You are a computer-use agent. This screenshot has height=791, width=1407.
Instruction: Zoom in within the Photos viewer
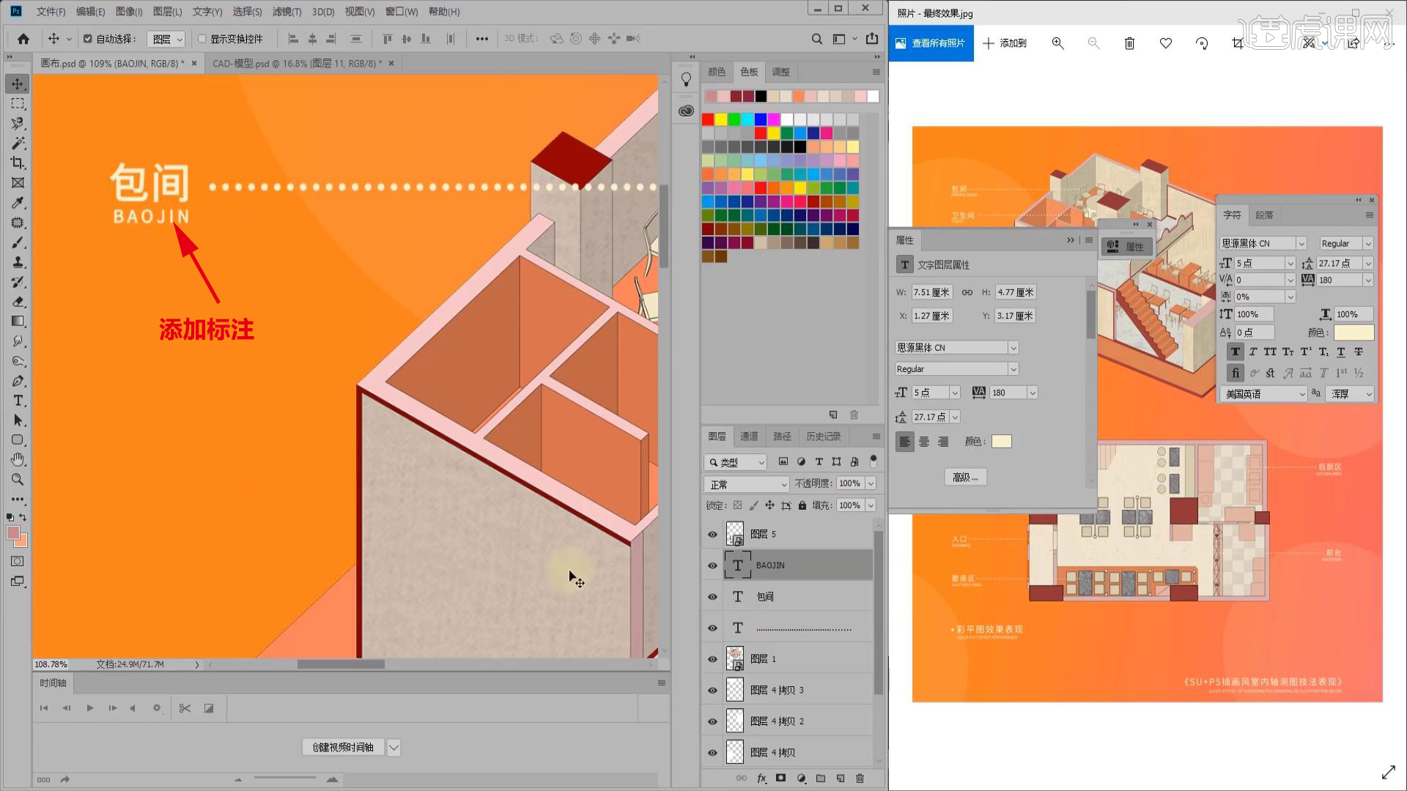pyautogui.click(x=1057, y=43)
